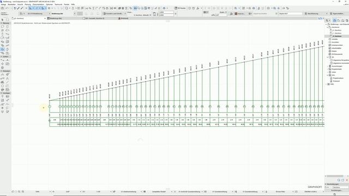
Task: Select the Arrow selection tool in the toolbox
Action: click(2, 20)
